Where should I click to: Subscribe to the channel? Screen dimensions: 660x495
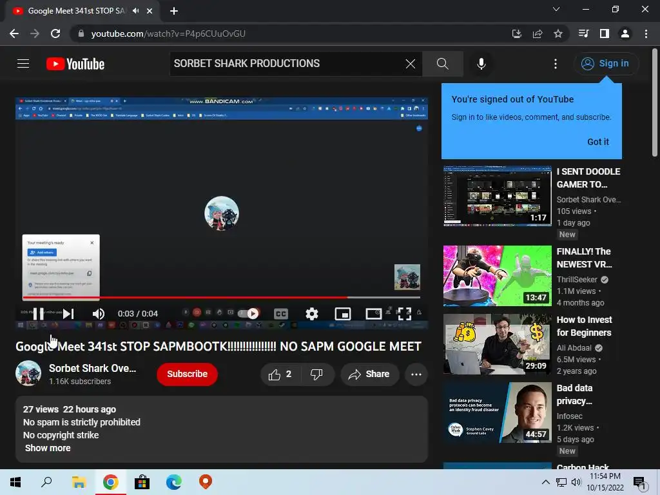(x=188, y=374)
